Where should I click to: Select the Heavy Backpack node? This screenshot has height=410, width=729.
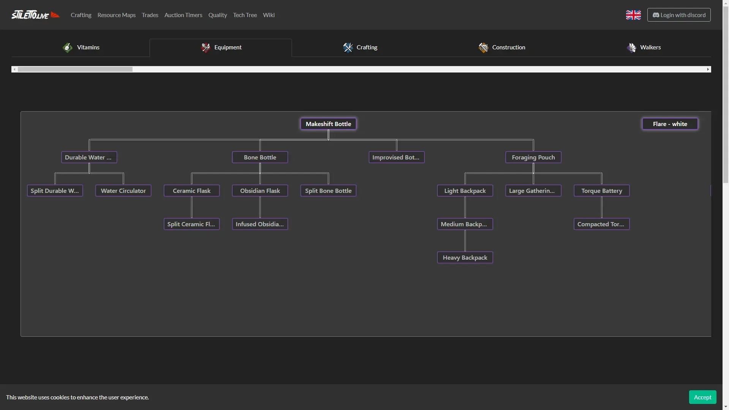point(465,257)
